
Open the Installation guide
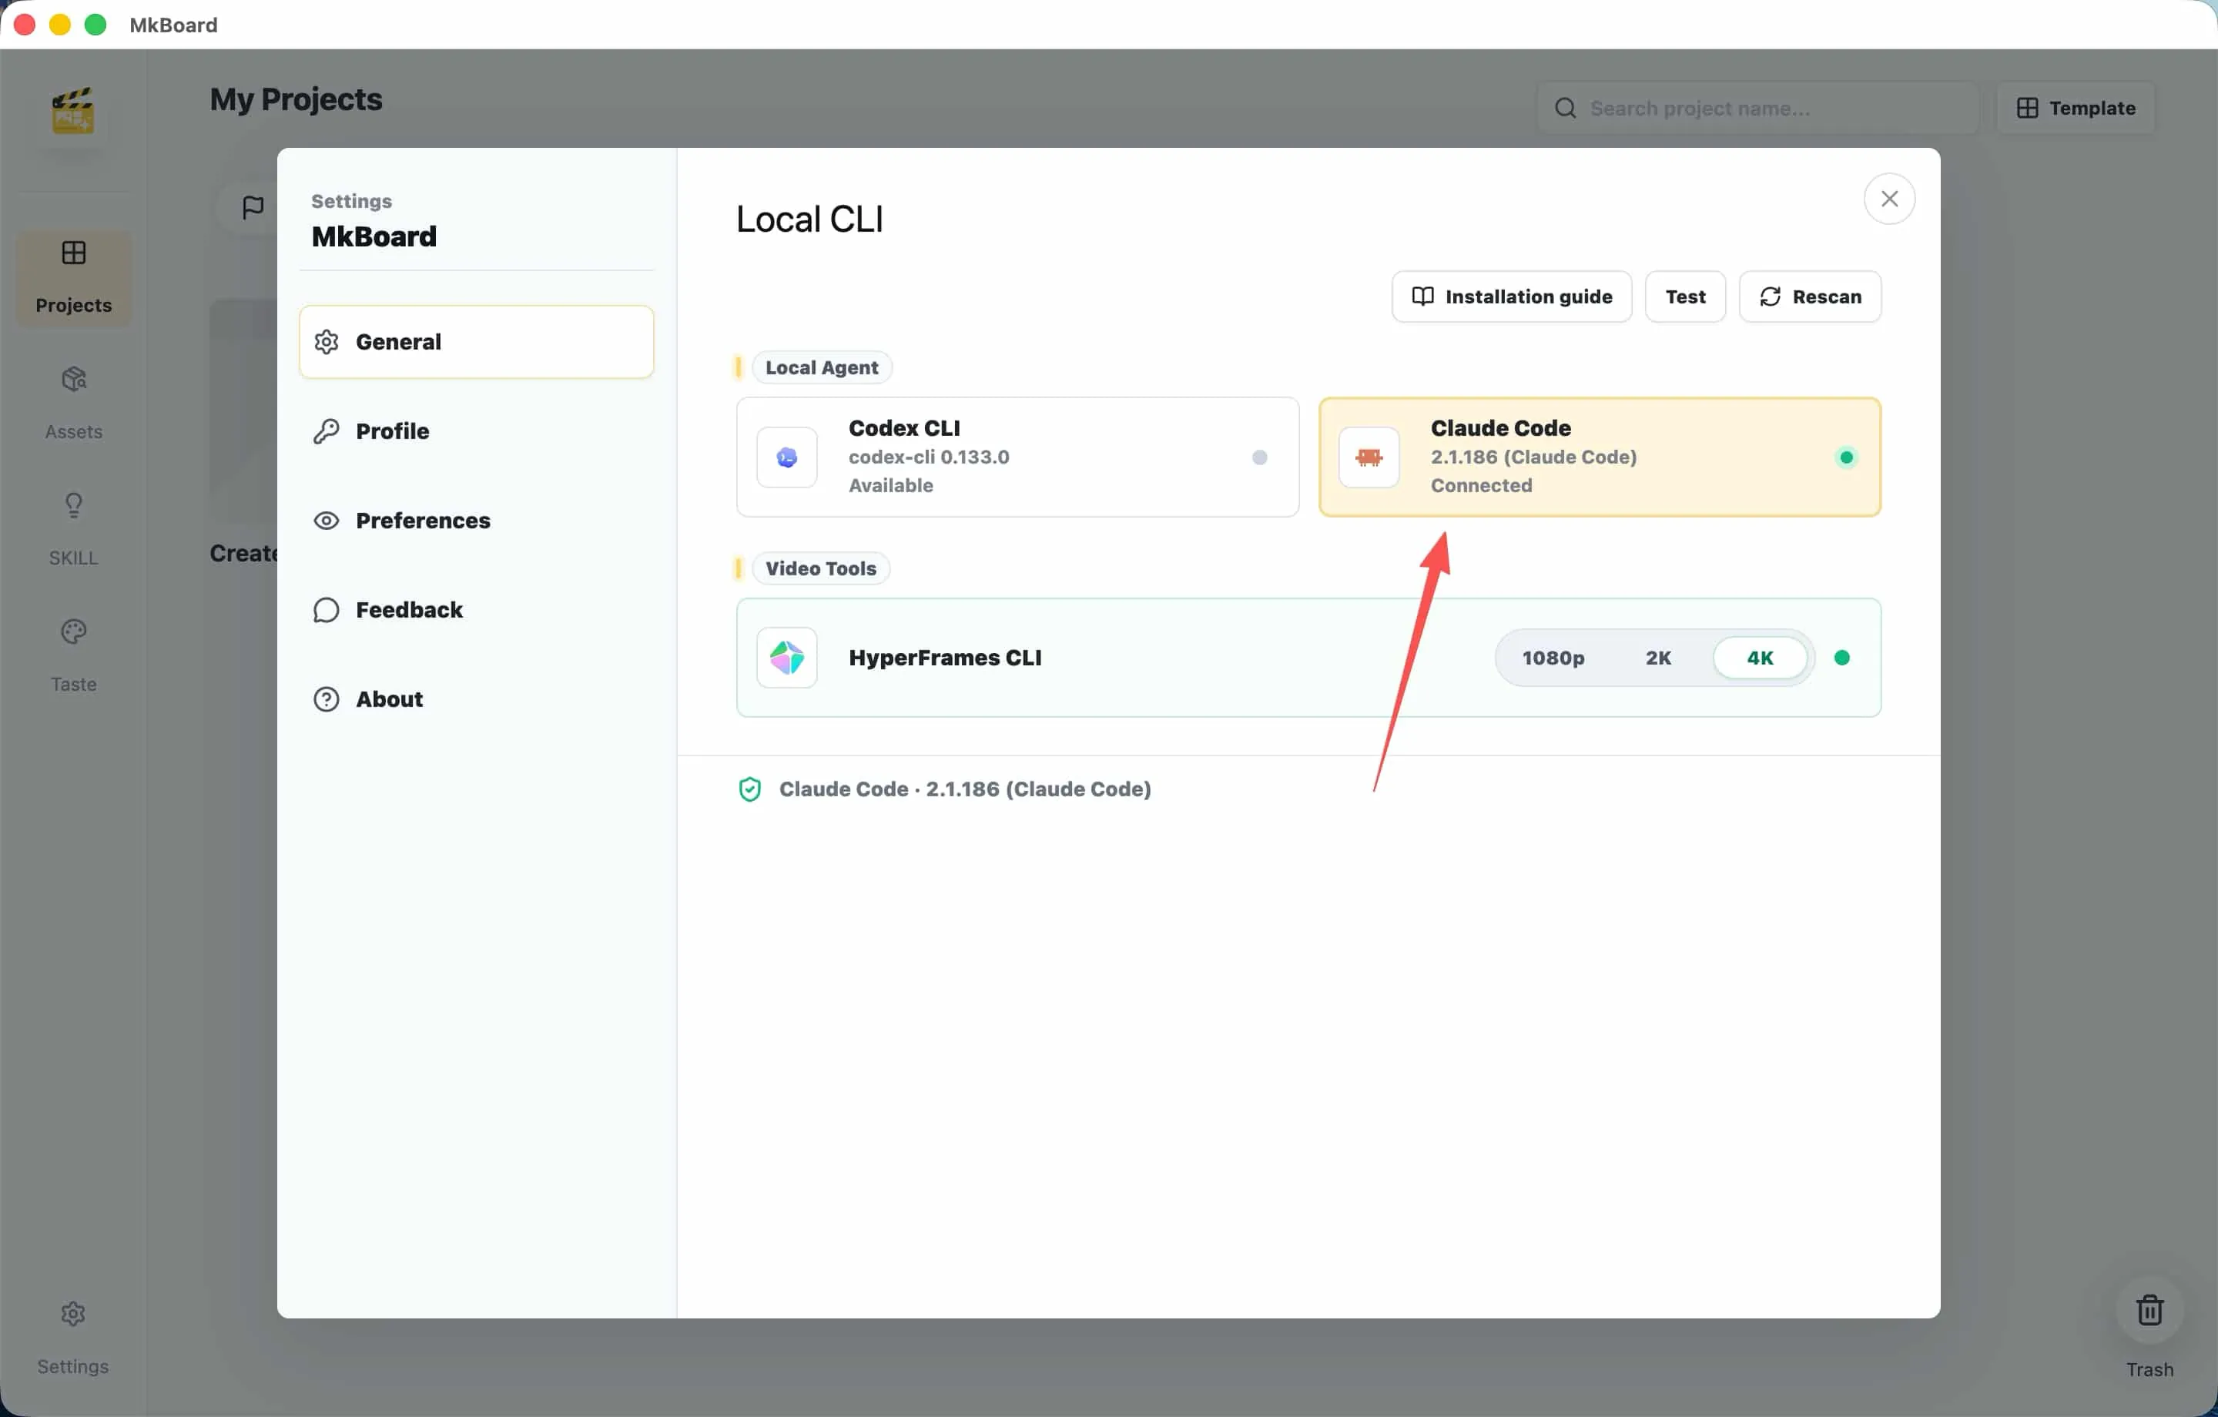[x=1512, y=296]
